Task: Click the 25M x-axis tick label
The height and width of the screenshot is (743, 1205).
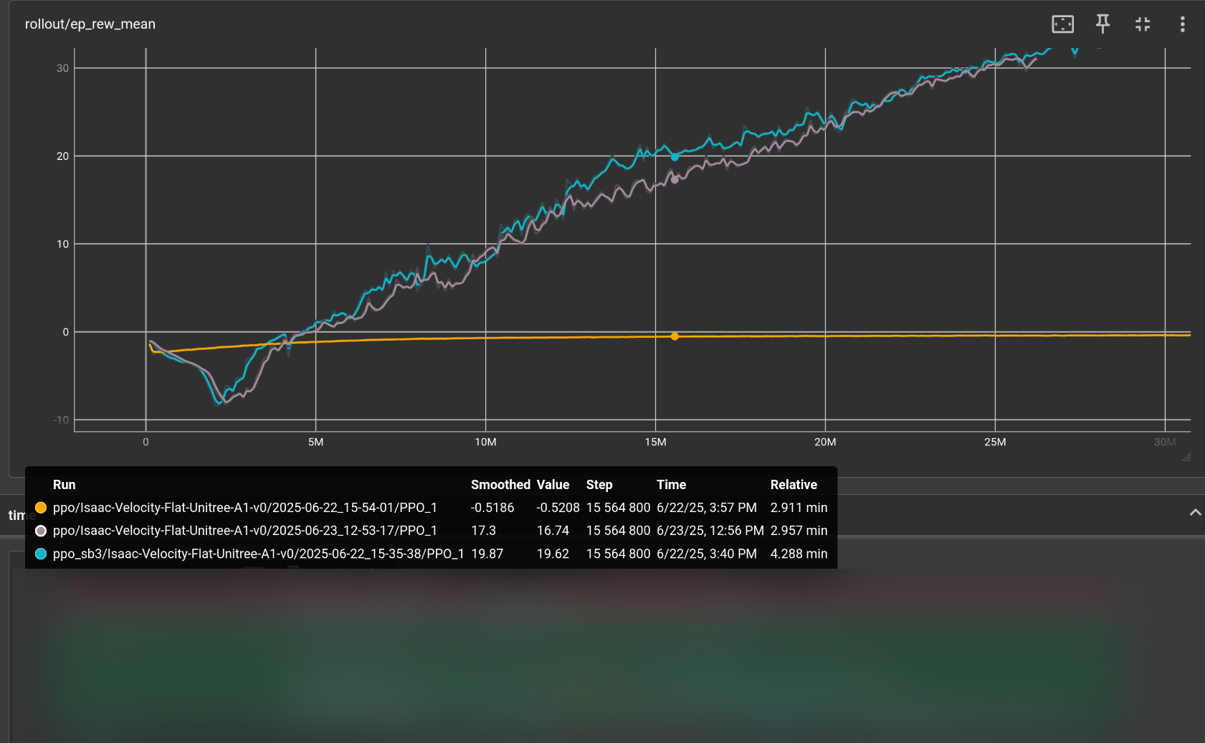Action: [995, 442]
